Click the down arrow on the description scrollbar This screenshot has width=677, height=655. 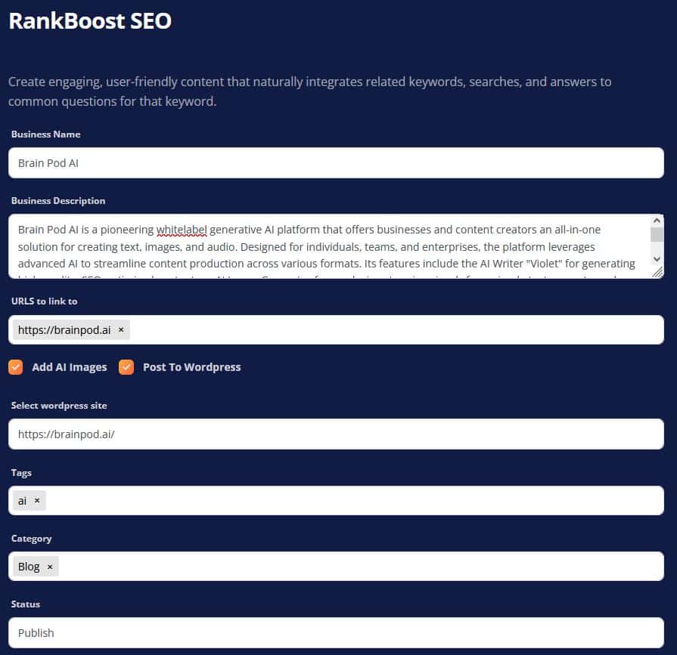coord(657,259)
